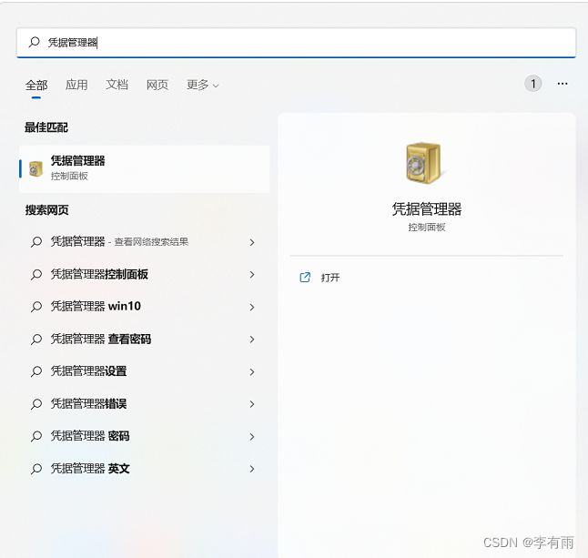
Task: Click the 搜索网页 section heading
Action: click(x=46, y=210)
